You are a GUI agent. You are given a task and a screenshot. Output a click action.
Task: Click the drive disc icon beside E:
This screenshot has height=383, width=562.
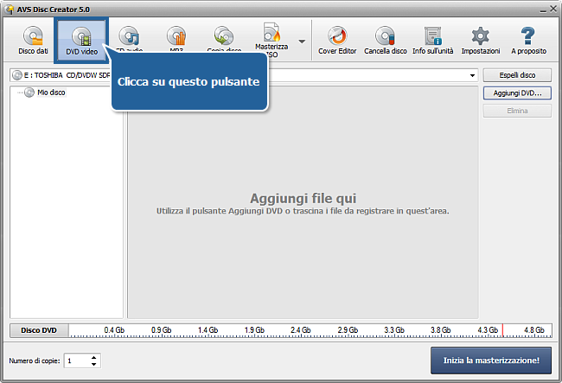pyautogui.click(x=16, y=75)
